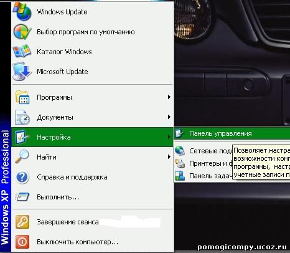Image resolution: width=290 pixels, height=253 pixels.
Task: Select the Настройка menu item
Action: [x=92, y=137]
